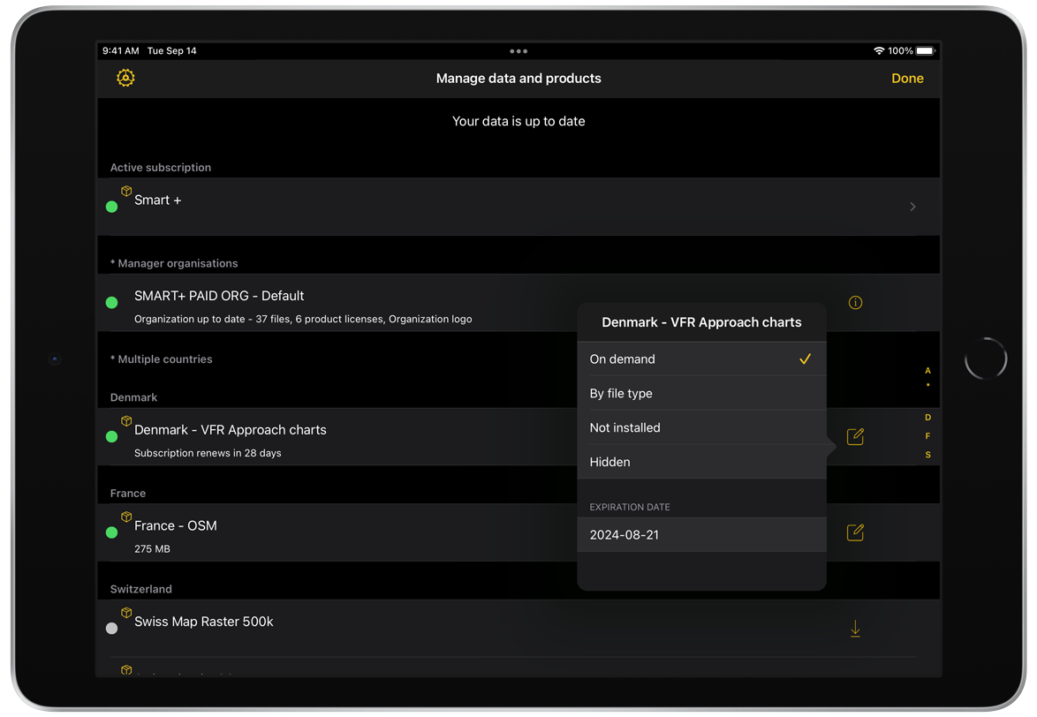Tap expiration date 2024-08-21 field
The image size is (1037, 717).
pos(701,534)
